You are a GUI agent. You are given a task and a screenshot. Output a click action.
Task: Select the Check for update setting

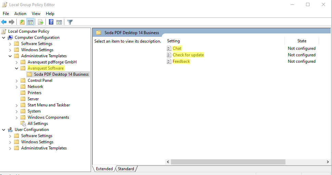coord(188,55)
